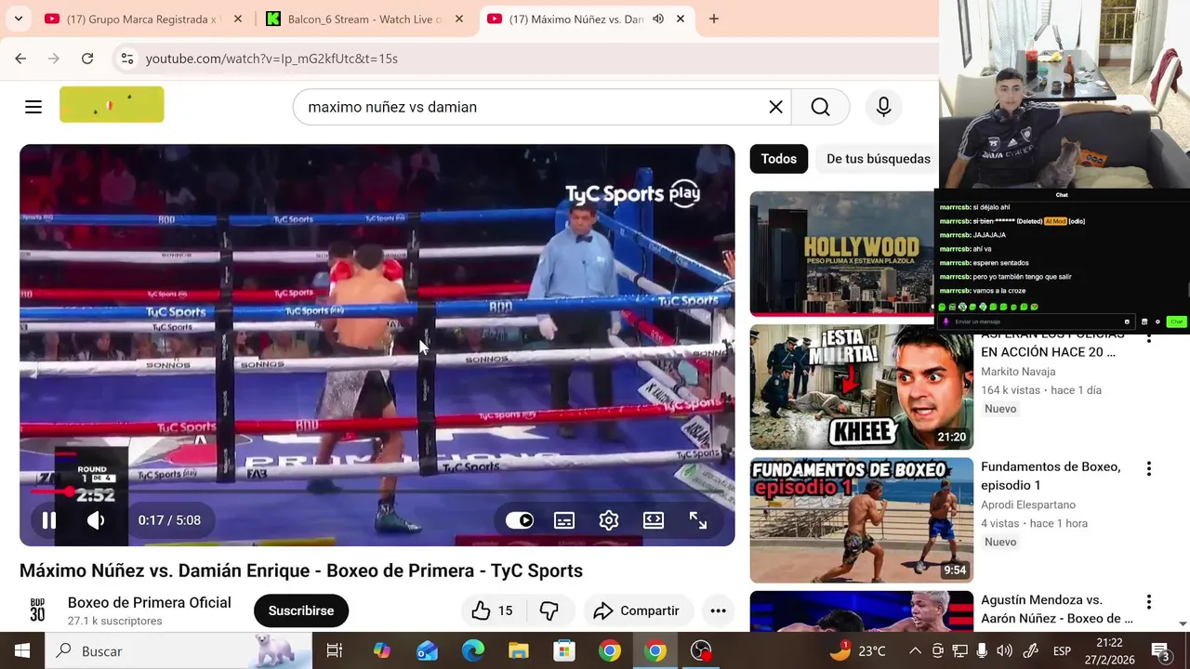Expand the tab search dropdown arrow
The height and width of the screenshot is (669, 1190).
point(18,19)
